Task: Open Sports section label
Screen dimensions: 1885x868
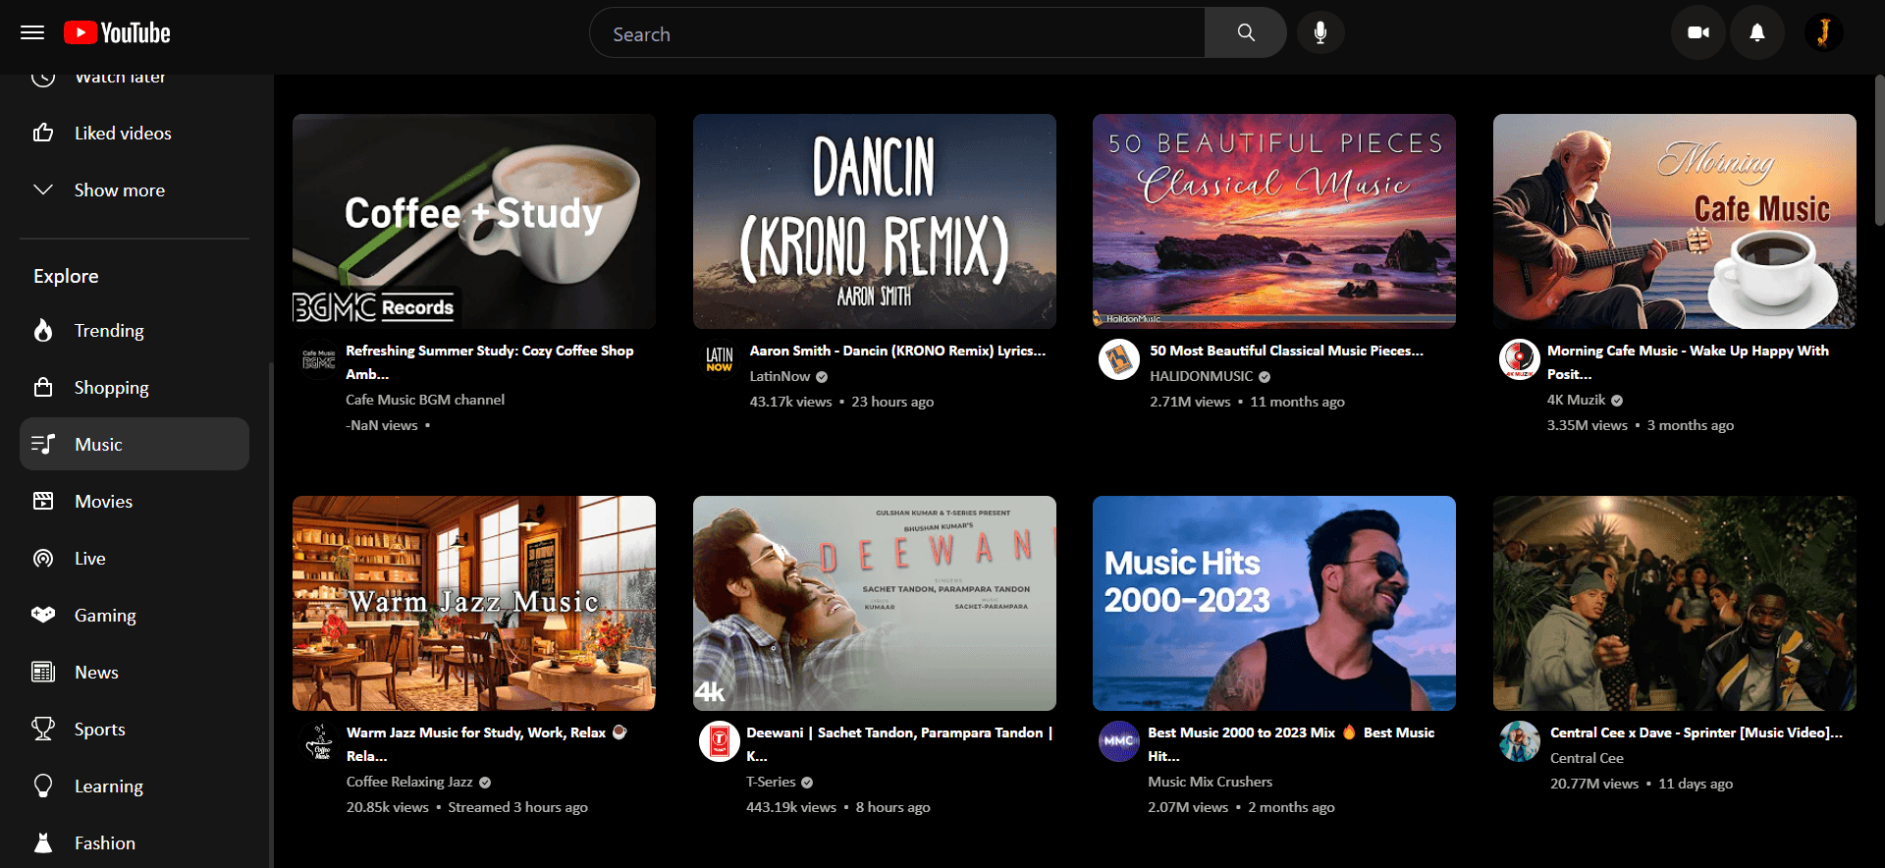Action: [99, 729]
